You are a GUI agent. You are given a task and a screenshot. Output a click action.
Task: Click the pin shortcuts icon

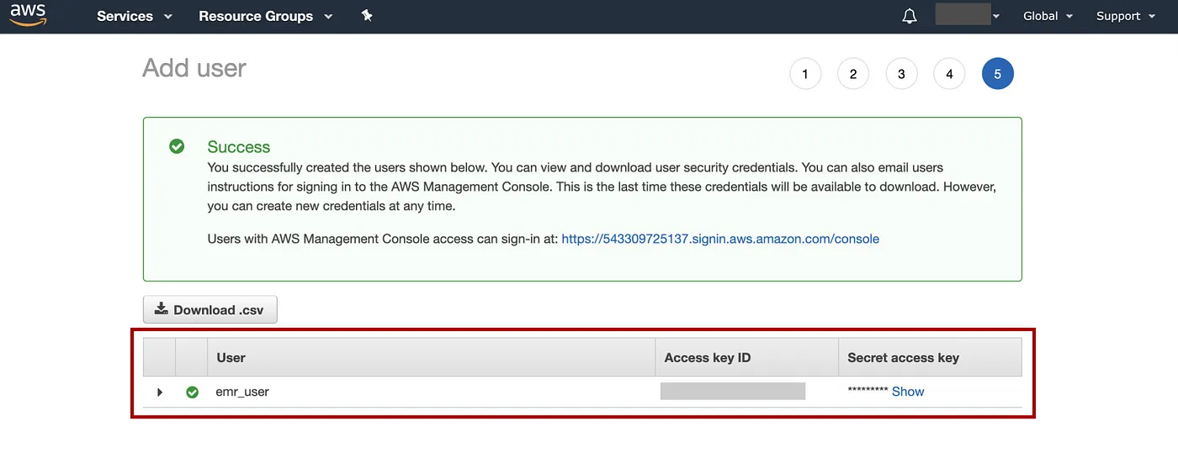point(367,16)
